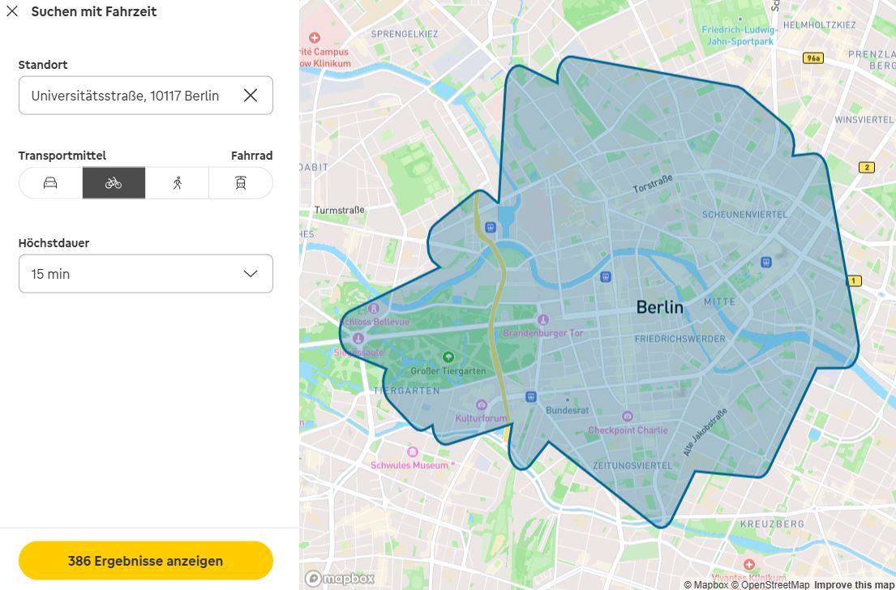The width and height of the screenshot is (896, 590).
Task: Click the Schwules Museum marker icon
Action: click(412, 452)
